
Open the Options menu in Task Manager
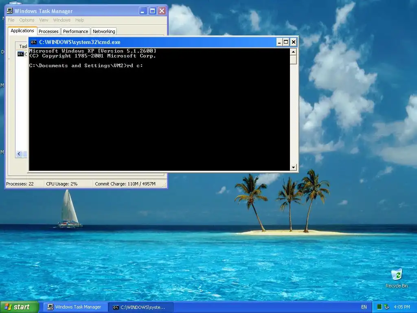26,20
